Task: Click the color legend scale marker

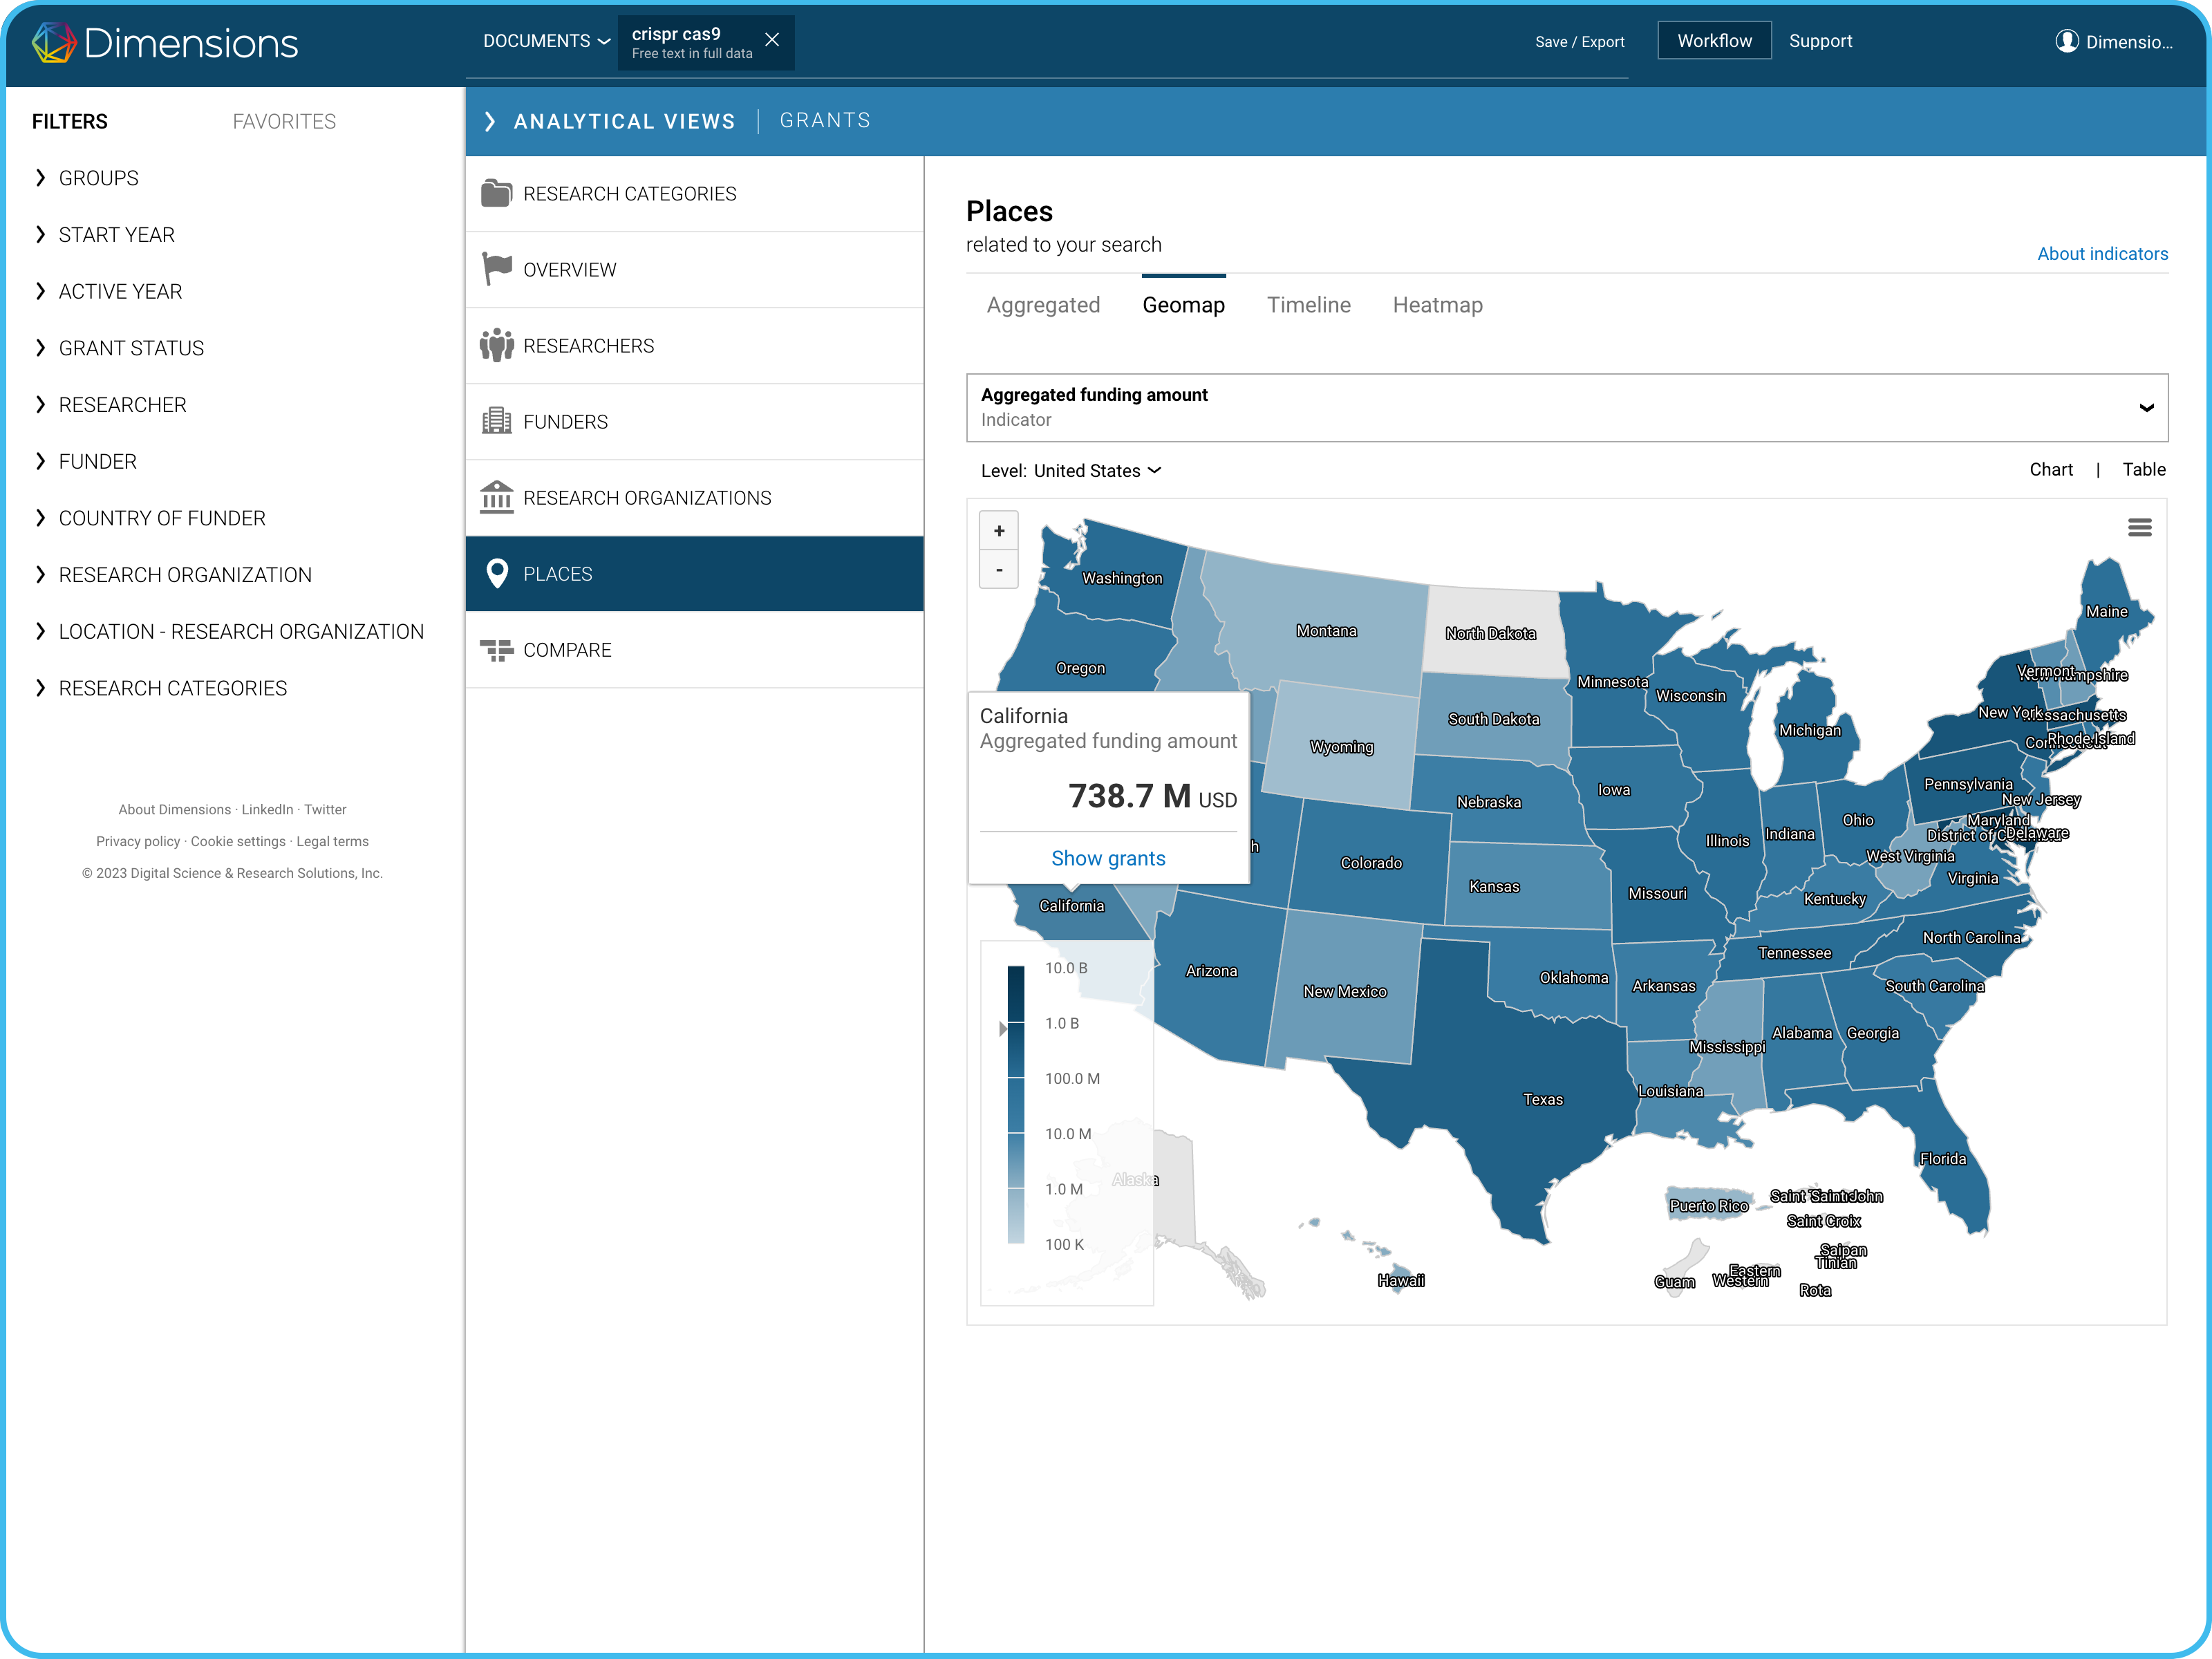Action: pyautogui.click(x=1004, y=1028)
